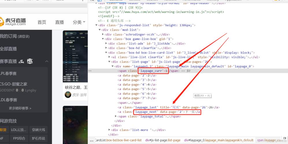Image resolution: width=288 pixels, height=144 pixels.
Task: Open the CS:GO-甜蜜之家 match entry
Action: (14, 84)
